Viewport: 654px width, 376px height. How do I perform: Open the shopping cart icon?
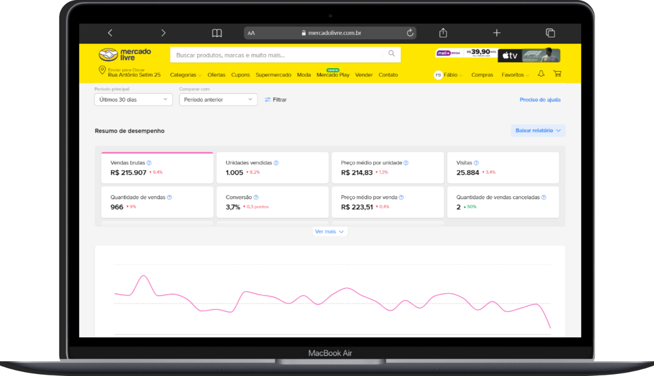pos(557,74)
